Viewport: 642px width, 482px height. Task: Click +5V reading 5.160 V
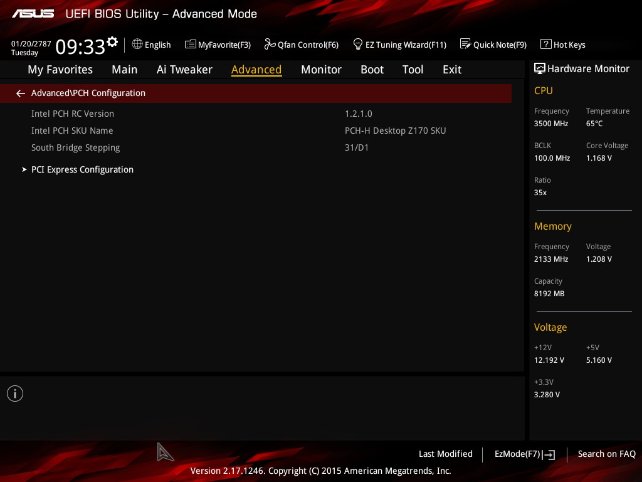point(599,360)
